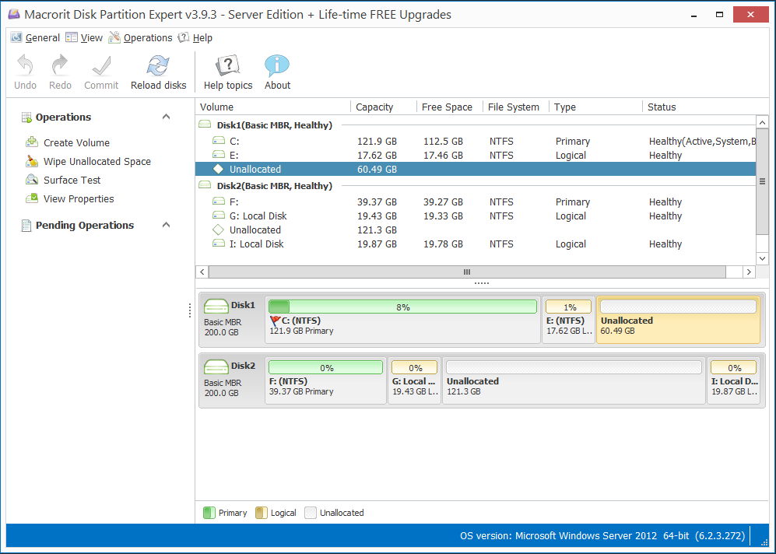The height and width of the screenshot is (554, 776).
Task: Click the Unallocated legend color swatch
Action: 311,513
